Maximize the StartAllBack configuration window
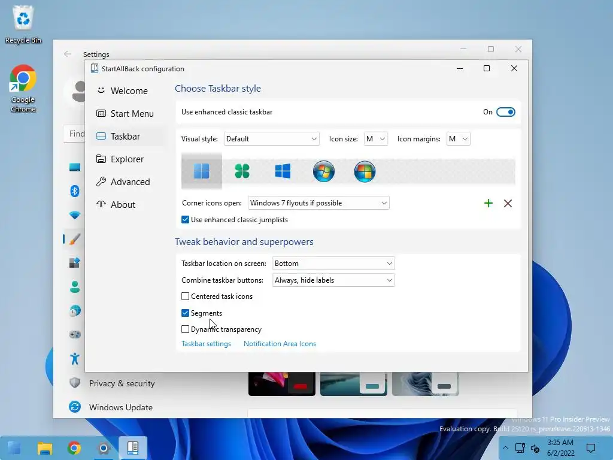Screen dimensions: 613x460 click(487, 68)
